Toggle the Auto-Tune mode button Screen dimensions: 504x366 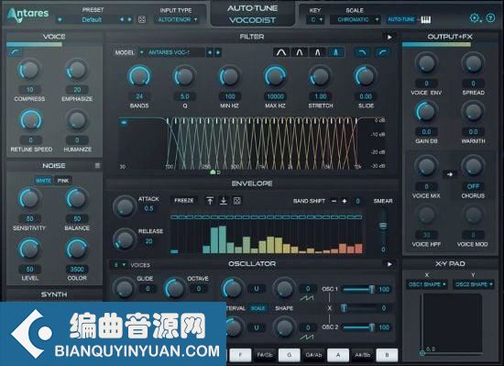pyautogui.click(x=400, y=19)
